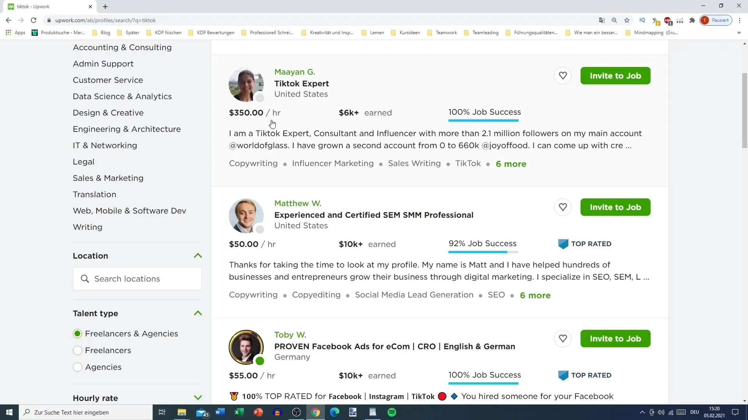
Task: Open Microsoft Edge from the taskbar
Action: tap(335, 412)
